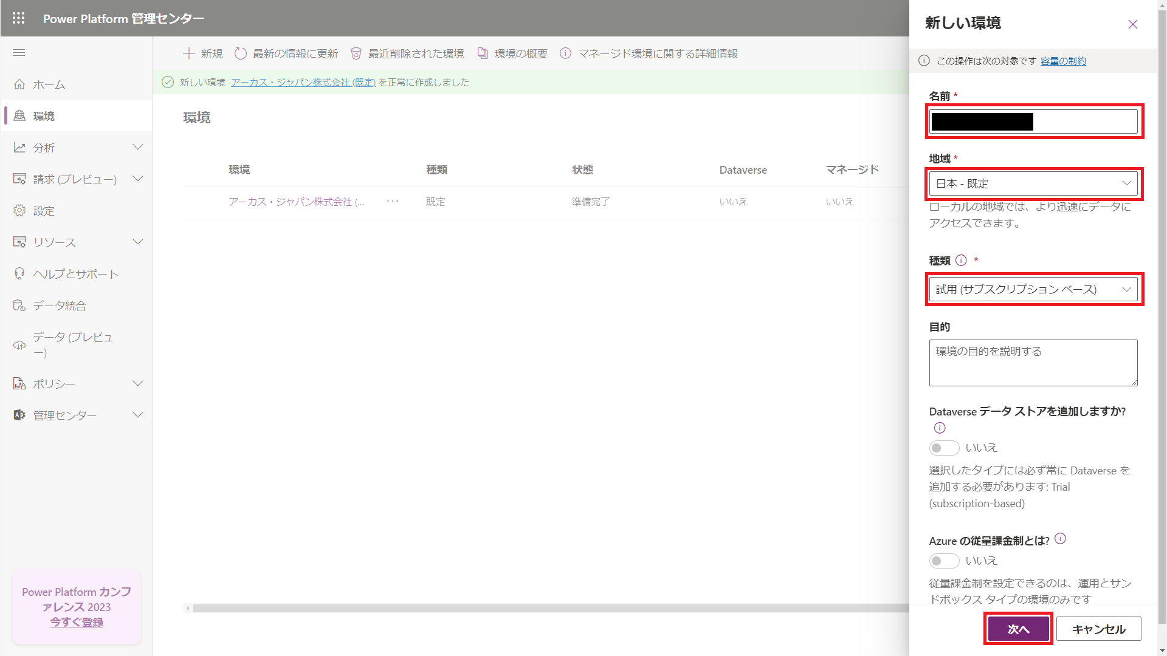Click the ヘルプとサポート headset icon
Image resolution: width=1167 pixels, height=656 pixels.
pos(19,274)
